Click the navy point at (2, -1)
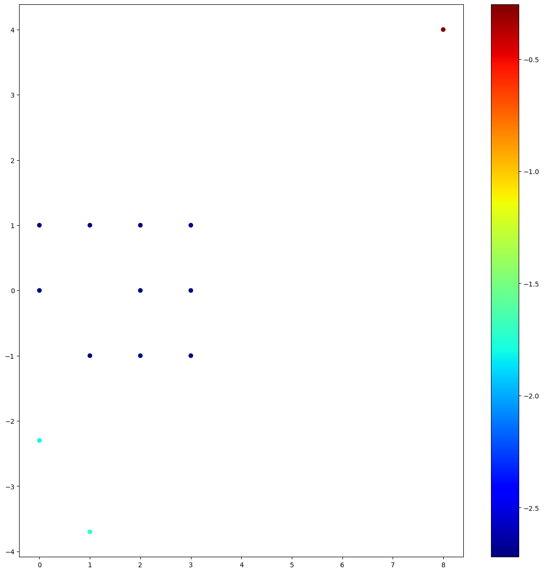Viewport: 544px width, 573px height. [140, 355]
